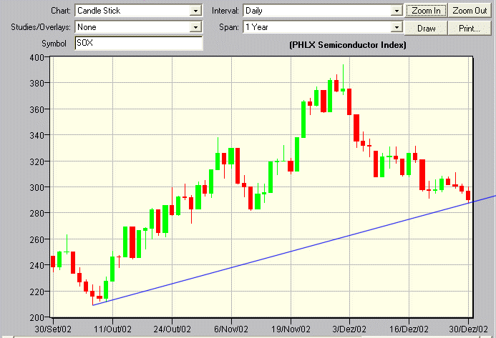
Task: Click the 320 y-axis label
Action: point(37,161)
